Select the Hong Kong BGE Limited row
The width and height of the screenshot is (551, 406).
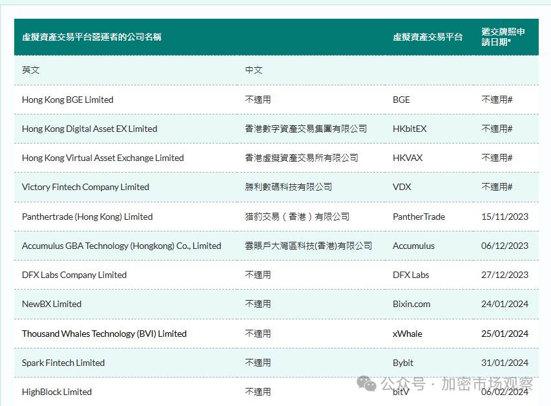276,100
